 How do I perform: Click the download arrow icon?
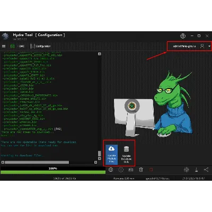tap(196, 170)
